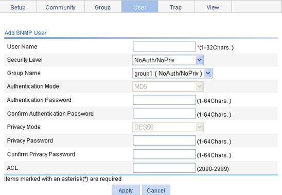Switch to the View tab
Viewport: 282px width, 195px height.
tap(213, 7)
